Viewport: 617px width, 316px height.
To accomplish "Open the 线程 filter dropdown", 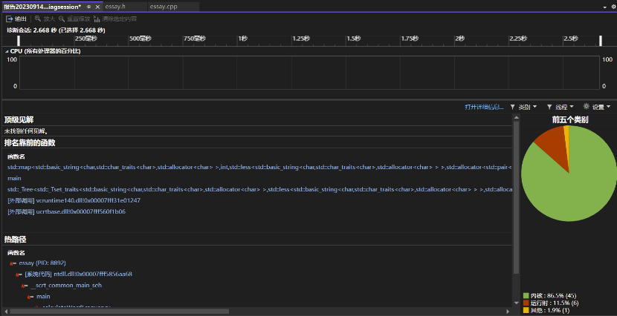I will coord(561,107).
